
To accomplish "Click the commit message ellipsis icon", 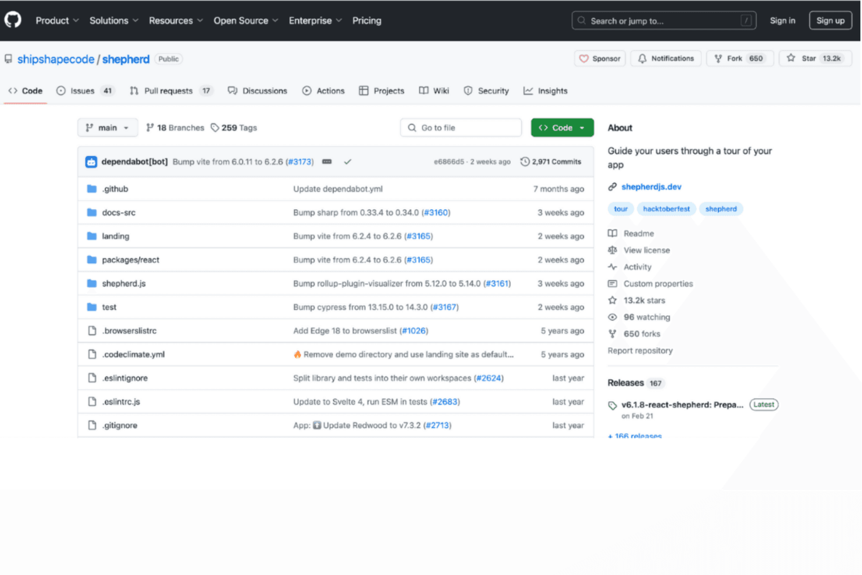I will click(327, 162).
